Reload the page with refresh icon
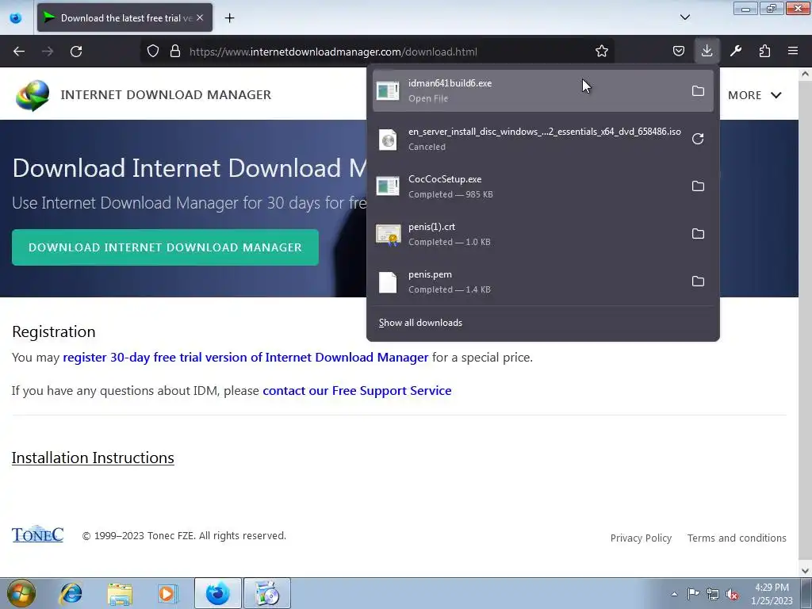The height and width of the screenshot is (609, 812). pos(76,52)
